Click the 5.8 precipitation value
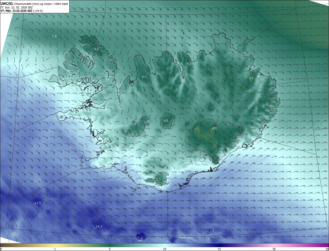 click(54, 36)
